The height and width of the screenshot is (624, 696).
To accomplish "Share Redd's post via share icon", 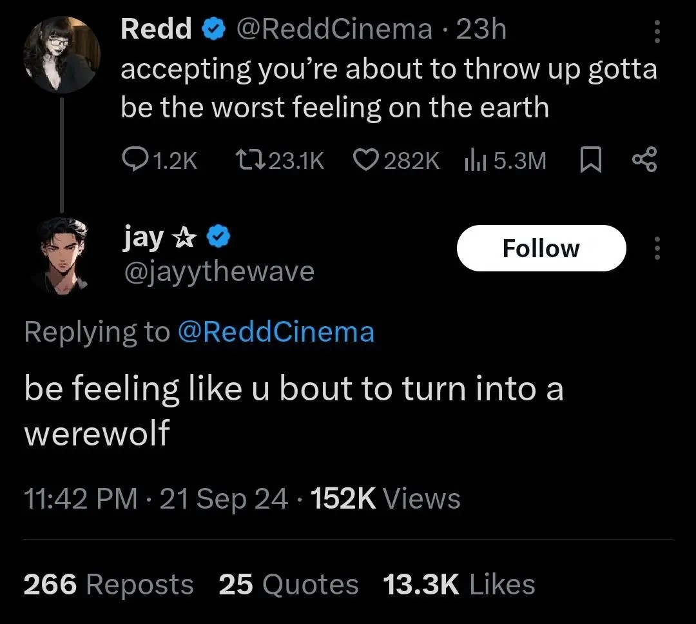I will point(644,161).
